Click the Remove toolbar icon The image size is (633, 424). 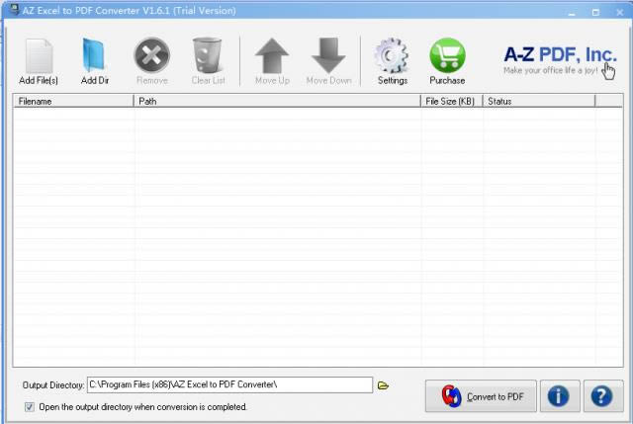coord(151,55)
